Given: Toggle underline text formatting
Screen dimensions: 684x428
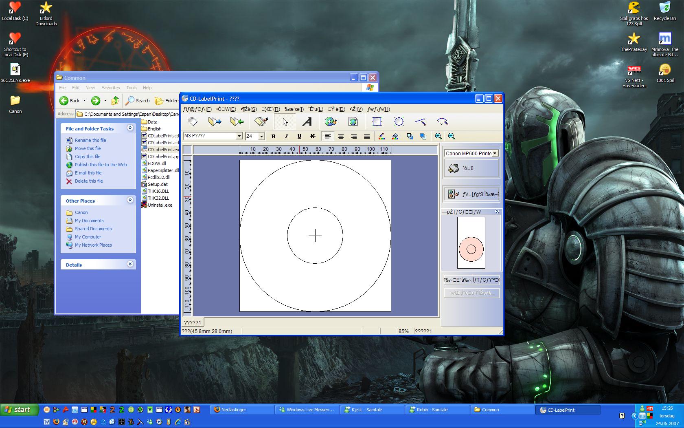Looking at the screenshot, I should coord(299,136).
